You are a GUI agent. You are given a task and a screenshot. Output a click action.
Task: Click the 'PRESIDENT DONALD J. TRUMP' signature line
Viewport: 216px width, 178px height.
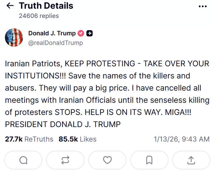63,124
